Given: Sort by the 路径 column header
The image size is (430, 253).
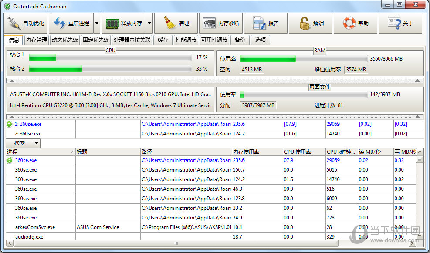Looking at the screenshot, I should coord(186,152).
